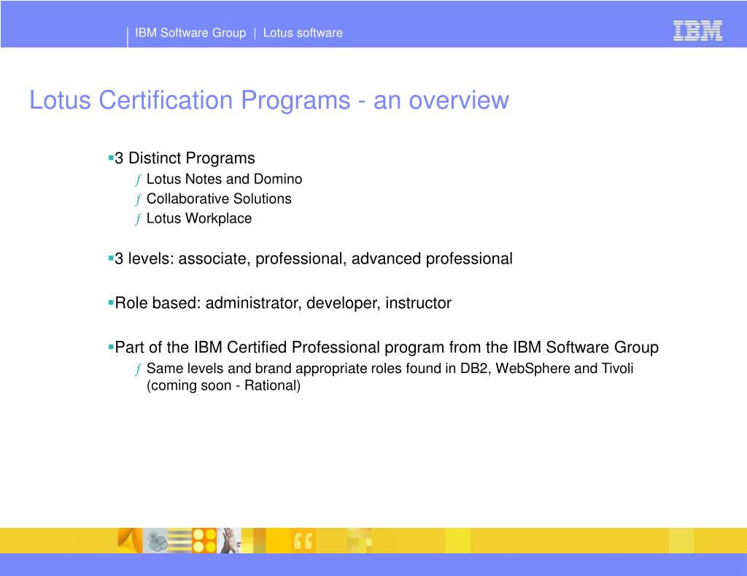Viewport: 747px width, 576px height.
Task: Click the yellow striped lines tile in footer
Action: (179, 541)
